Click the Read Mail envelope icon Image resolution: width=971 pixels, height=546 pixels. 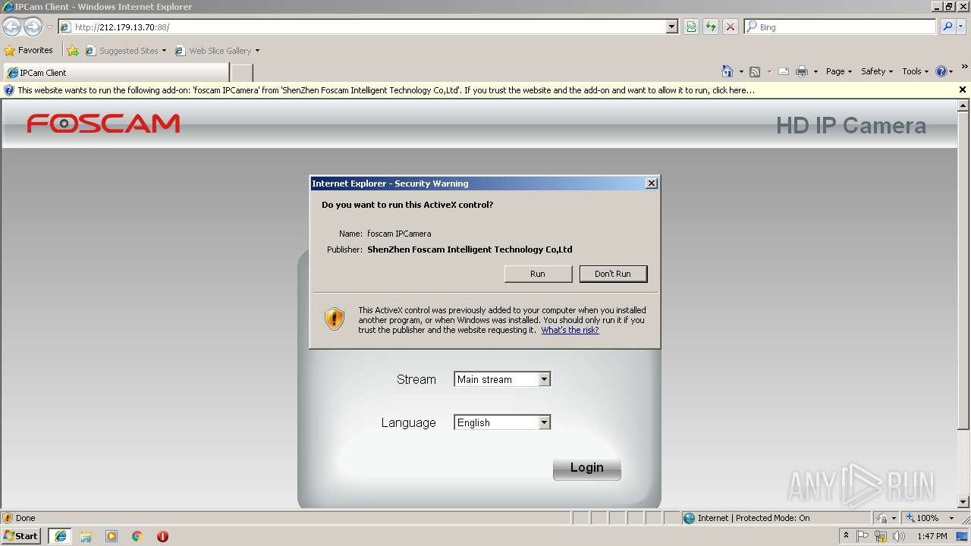click(x=784, y=71)
